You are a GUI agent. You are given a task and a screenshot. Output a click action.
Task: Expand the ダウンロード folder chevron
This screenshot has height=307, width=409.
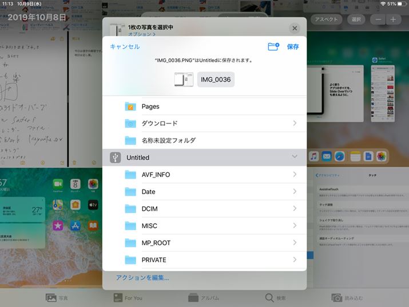295,123
